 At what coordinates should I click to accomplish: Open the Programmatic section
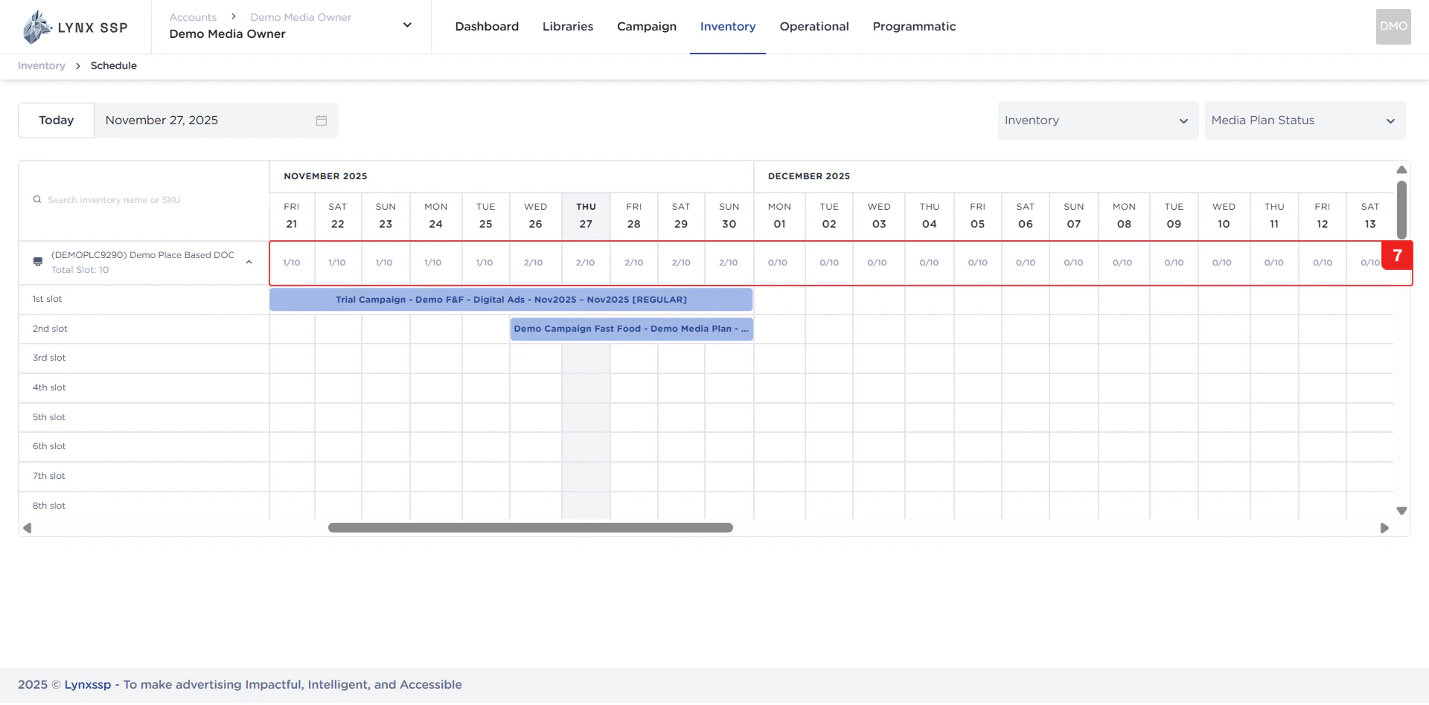pos(914,26)
